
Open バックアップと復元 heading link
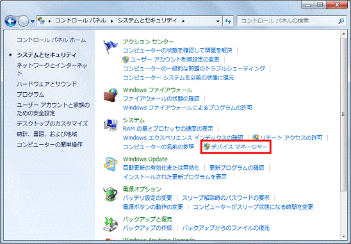tap(147, 219)
